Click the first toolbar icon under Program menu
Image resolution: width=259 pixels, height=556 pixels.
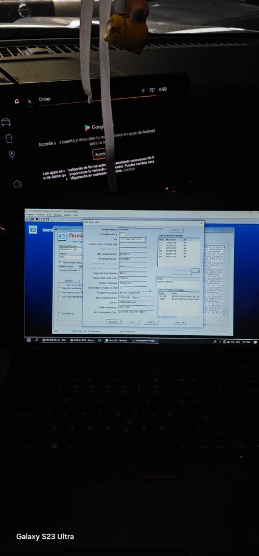pos(27,219)
